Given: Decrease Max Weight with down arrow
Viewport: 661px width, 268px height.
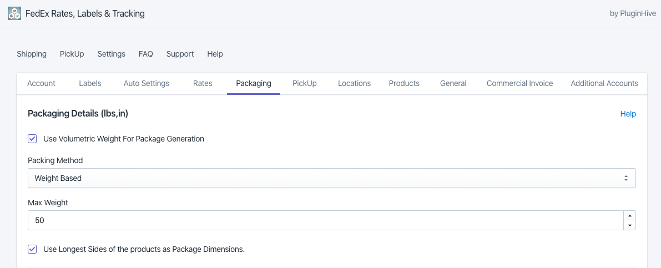Looking at the screenshot, I should tap(629, 225).
